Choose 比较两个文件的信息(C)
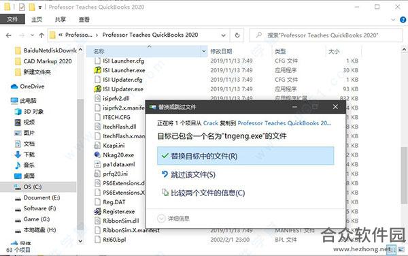 click(245, 193)
